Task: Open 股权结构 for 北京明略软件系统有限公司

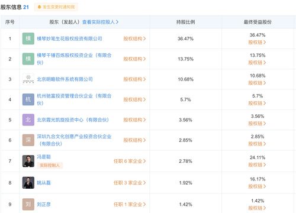Action: (134, 79)
